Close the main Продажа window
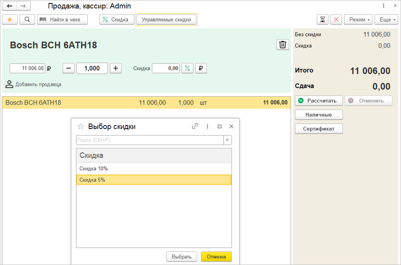Viewport: 401px width, 265px height. click(395, 6)
